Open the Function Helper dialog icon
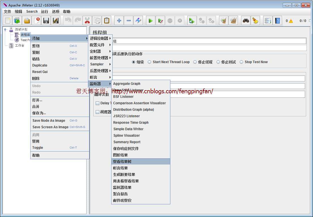The image size is (313, 217). (x=268, y=21)
